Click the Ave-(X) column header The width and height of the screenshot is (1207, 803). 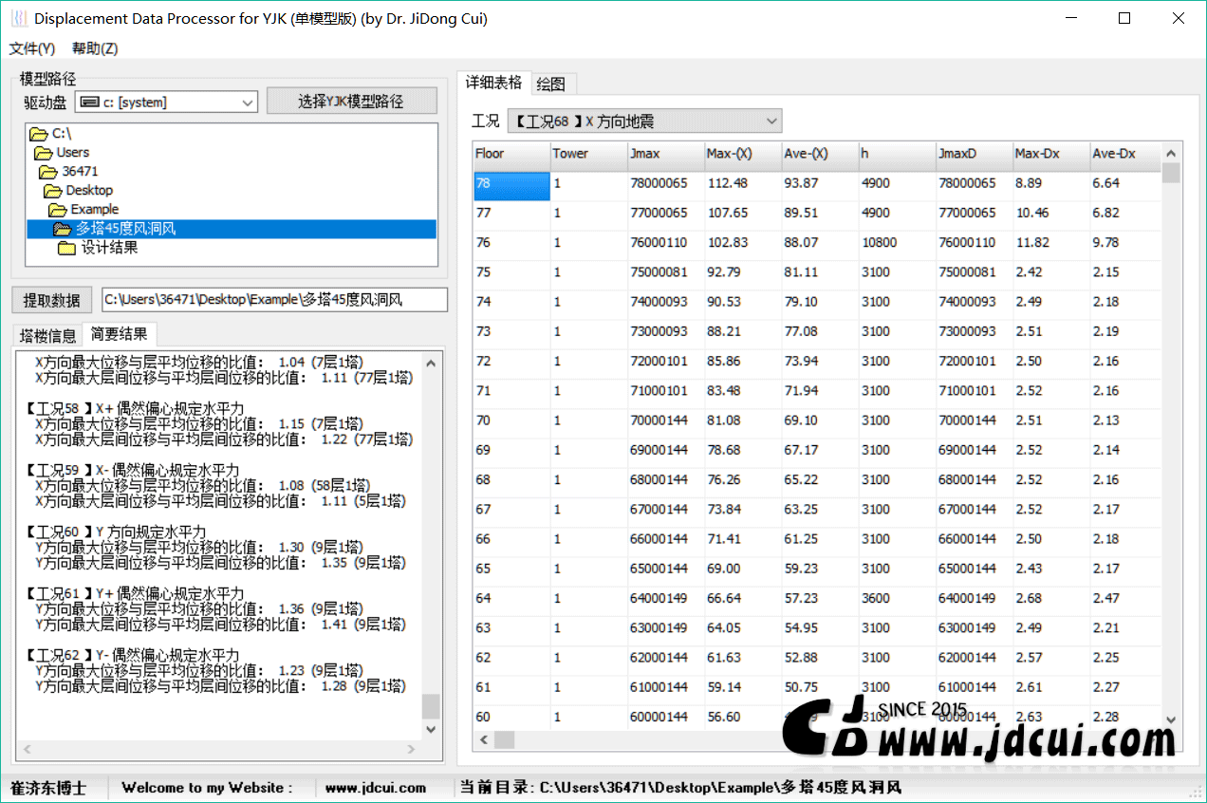[820, 154]
